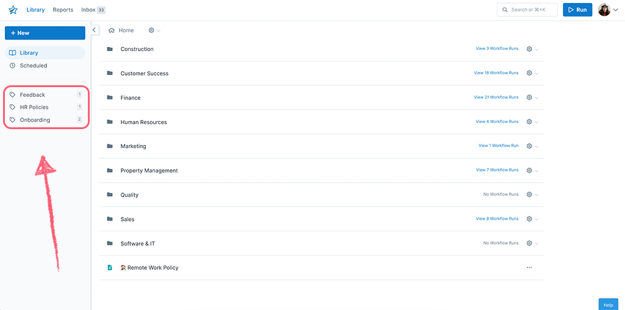View 8 Workflow Runs for Sales
The height and width of the screenshot is (310, 625).
497,219
